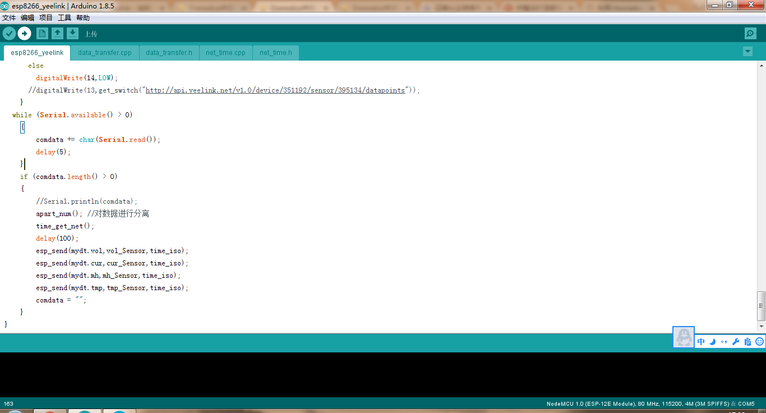Click the 'else' keyword at the top
This screenshot has height=413, width=766.
[36, 66]
